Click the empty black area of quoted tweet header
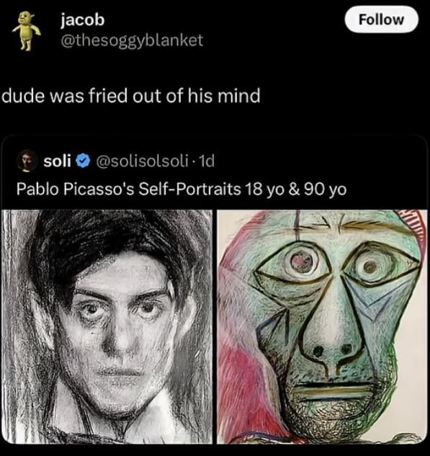430x456 pixels. pos(320,161)
